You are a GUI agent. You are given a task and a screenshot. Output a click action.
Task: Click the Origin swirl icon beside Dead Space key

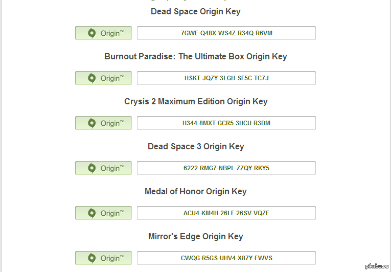pos(92,33)
